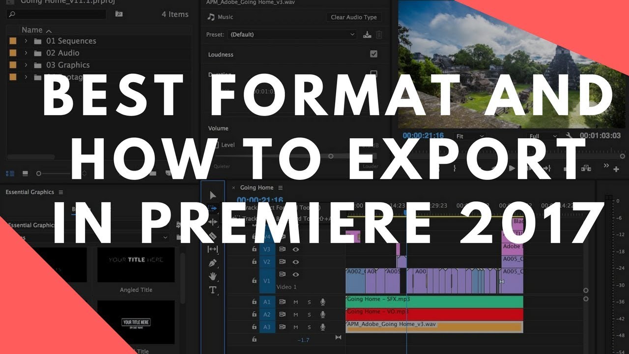The image size is (629, 354).
Task: Adjust the Project panel thumbnail zoom slider
Action: pyautogui.click(x=39, y=174)
